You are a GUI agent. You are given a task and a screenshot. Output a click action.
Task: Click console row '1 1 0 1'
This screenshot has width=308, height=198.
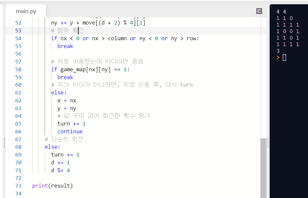coord(288,38)
